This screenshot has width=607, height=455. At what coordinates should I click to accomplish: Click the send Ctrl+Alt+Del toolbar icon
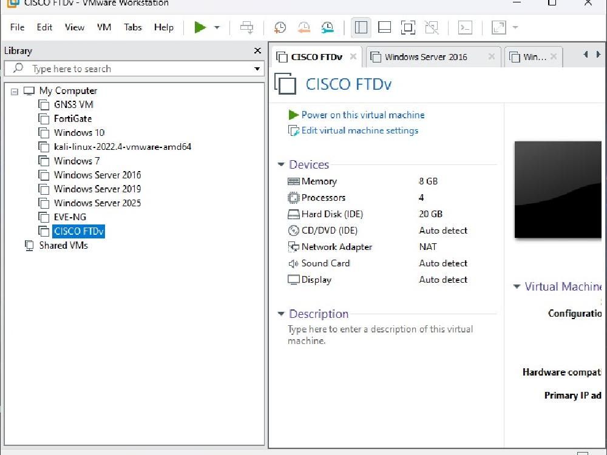tap(246, 27)
